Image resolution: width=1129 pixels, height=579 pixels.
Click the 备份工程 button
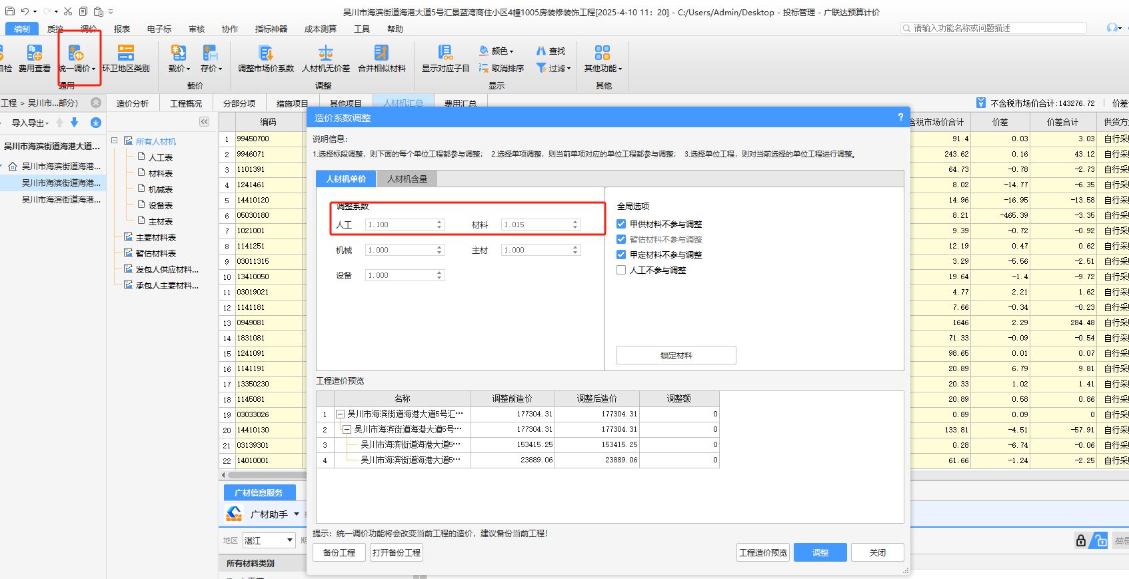coord(339,552)
